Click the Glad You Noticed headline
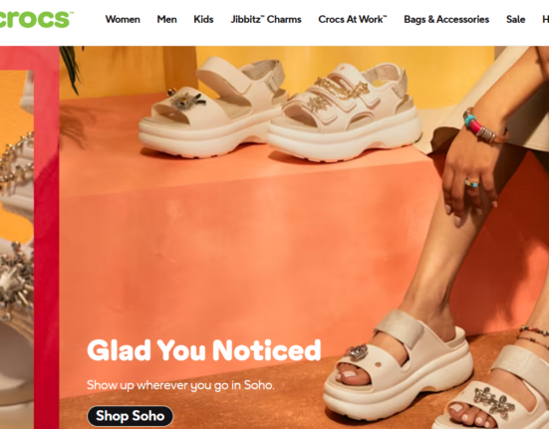Viewport: 549px width, 429px height. click(x=204, y=350)
